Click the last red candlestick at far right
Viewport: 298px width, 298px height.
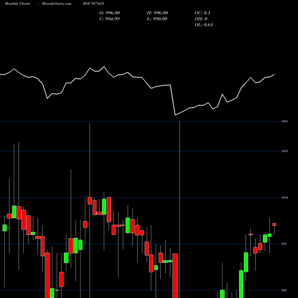point(274,225)
